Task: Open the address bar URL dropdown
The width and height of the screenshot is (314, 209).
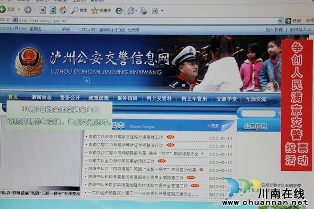Action: pyautogui.click(x=280, y=21)
